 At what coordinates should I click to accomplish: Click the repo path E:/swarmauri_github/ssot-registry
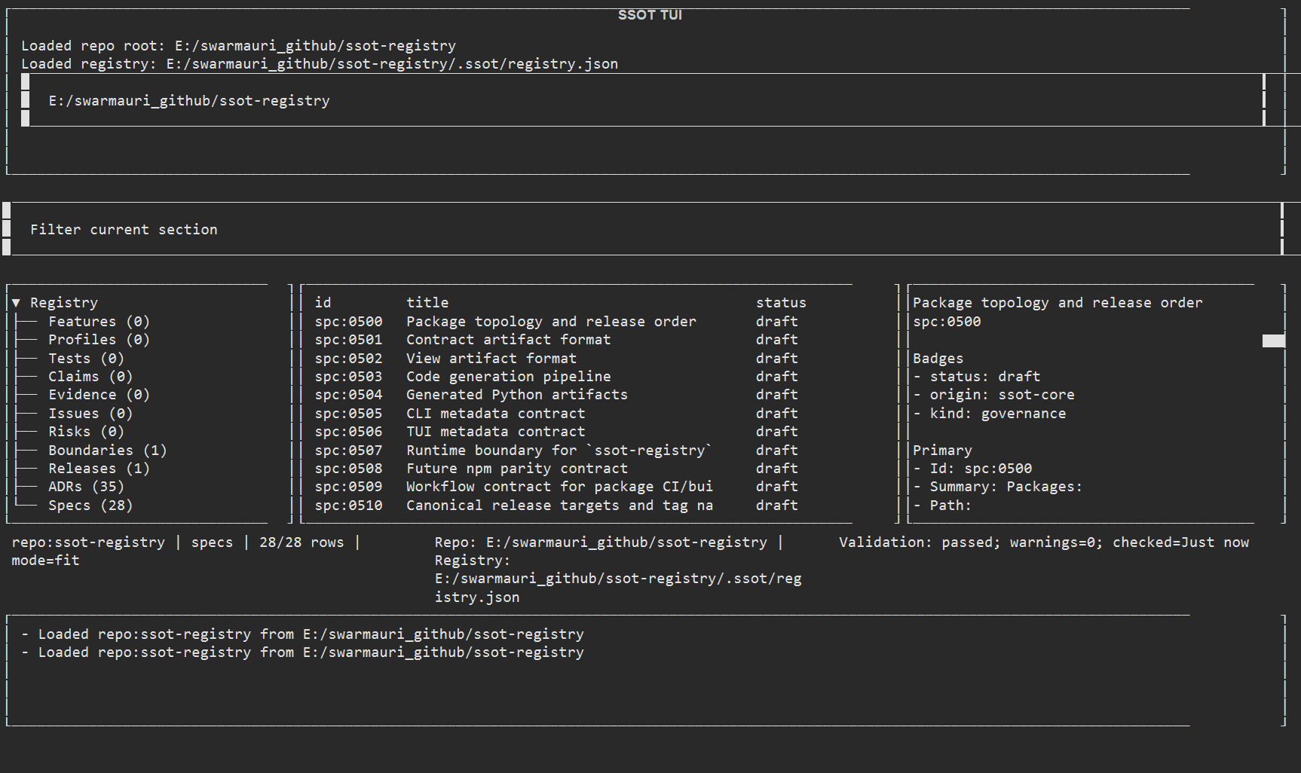pos(188,100)
